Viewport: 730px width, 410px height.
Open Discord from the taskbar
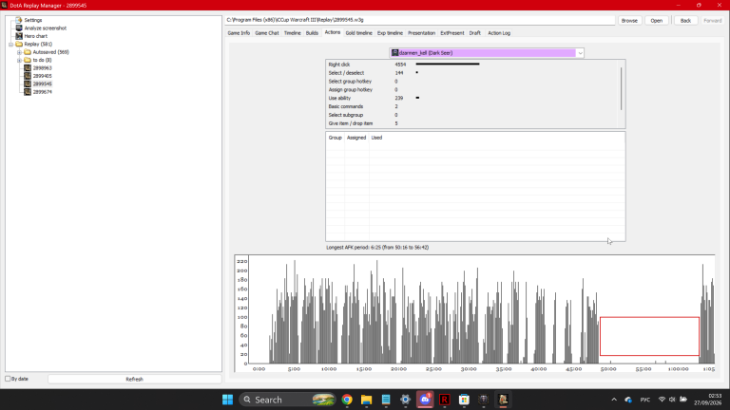(x=425, y=400)
